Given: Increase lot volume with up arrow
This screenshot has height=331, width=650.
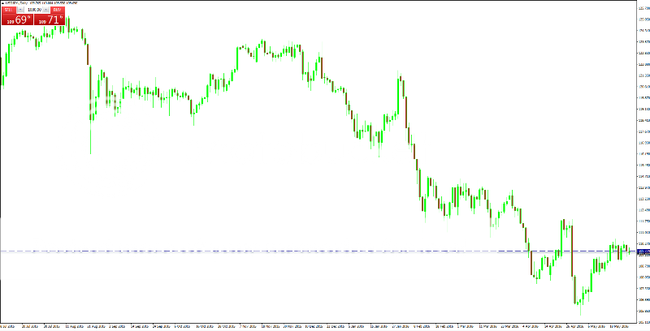Looking at the screenshot, I should (x=45, y=10).
